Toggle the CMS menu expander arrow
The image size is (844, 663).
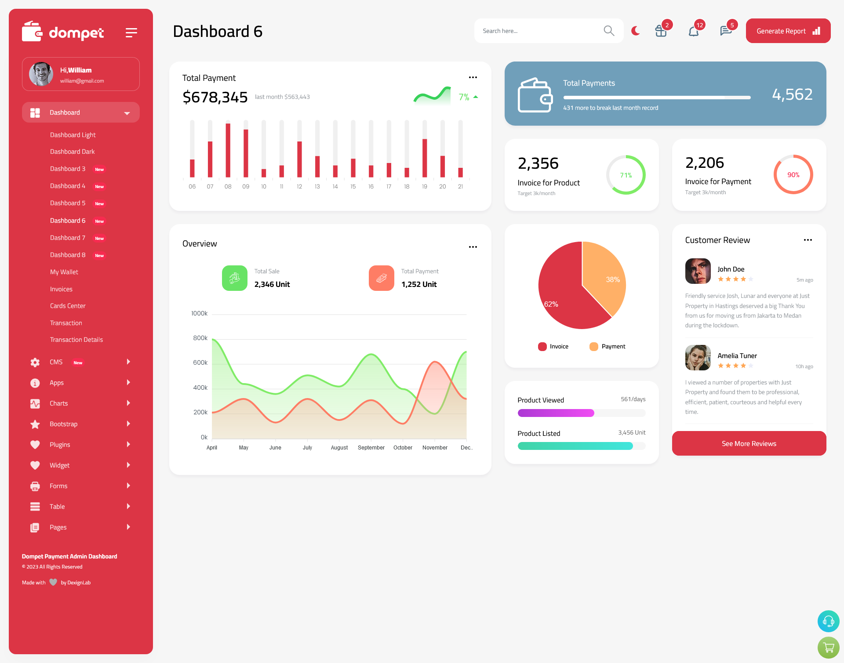click(x=129, y=362)
